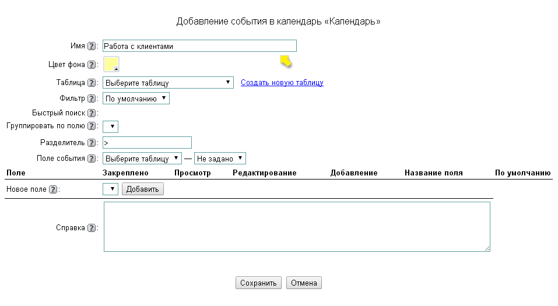
Task: Click help icon next to Имя
Action: point(92,46)
